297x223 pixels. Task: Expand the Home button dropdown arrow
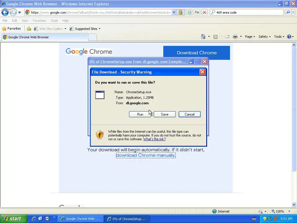click(209, 37)
